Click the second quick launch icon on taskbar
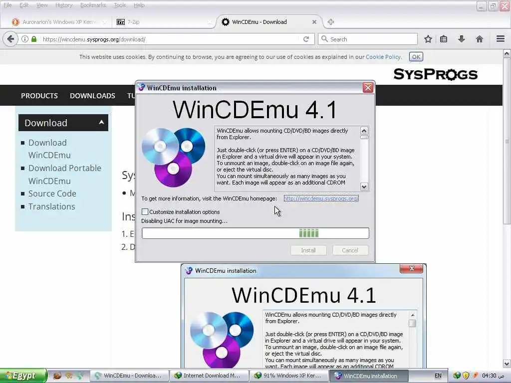Screen dimensions: 511x383 [x=69, y=376]
